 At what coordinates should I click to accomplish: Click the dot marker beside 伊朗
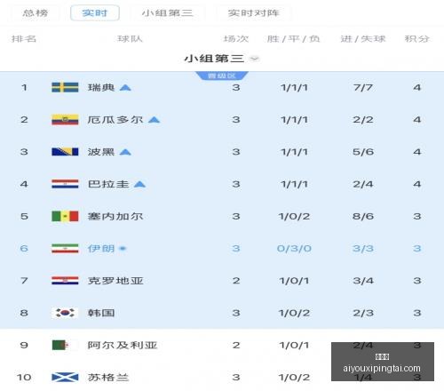[123, 249]
